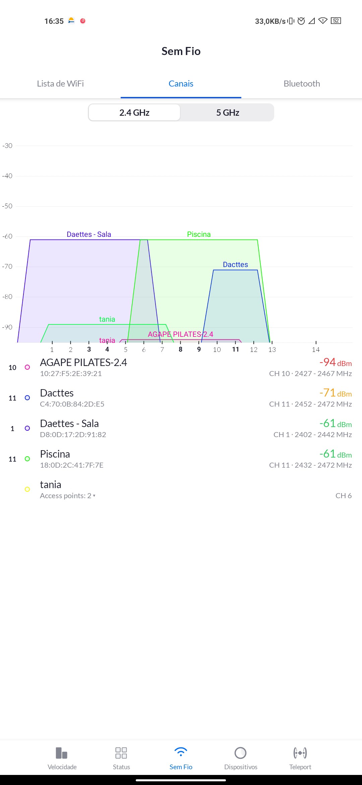
Task: Open the Lista de WiFi tab
Action: [60, 84]
